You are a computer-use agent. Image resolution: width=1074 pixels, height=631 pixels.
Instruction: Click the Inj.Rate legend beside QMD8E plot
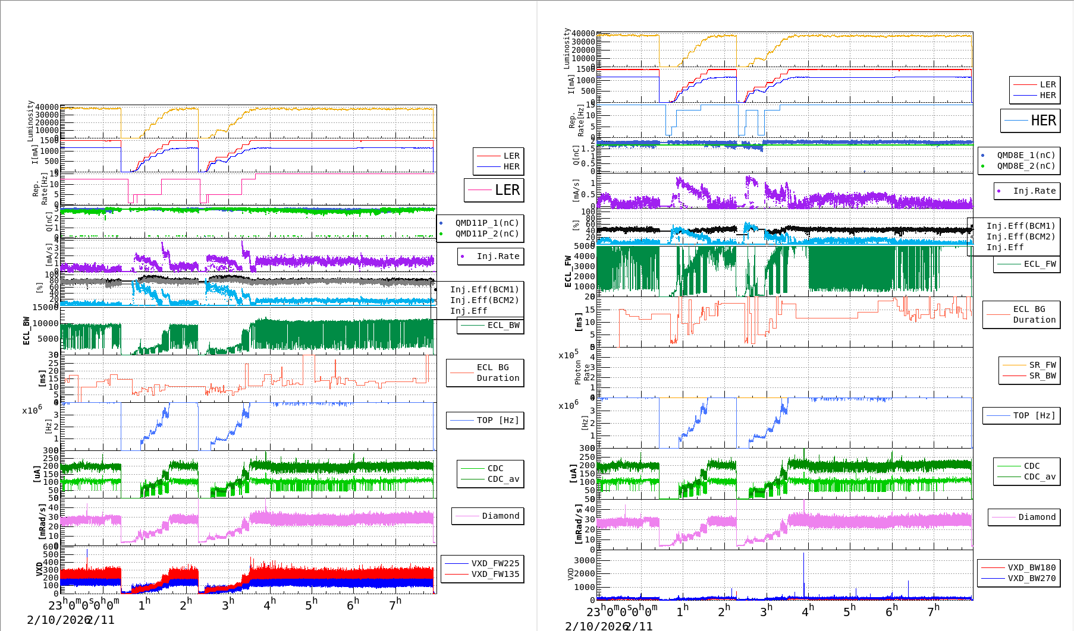pyautogui.click(x=1027, y=191)
